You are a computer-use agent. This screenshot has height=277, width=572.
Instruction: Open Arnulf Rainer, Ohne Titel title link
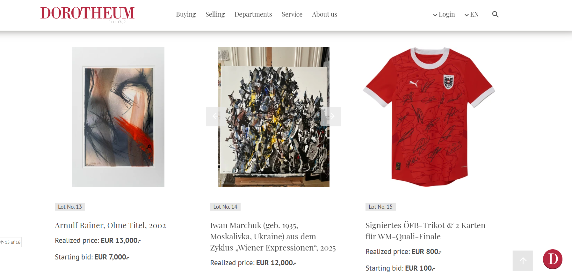pos(110,225)
